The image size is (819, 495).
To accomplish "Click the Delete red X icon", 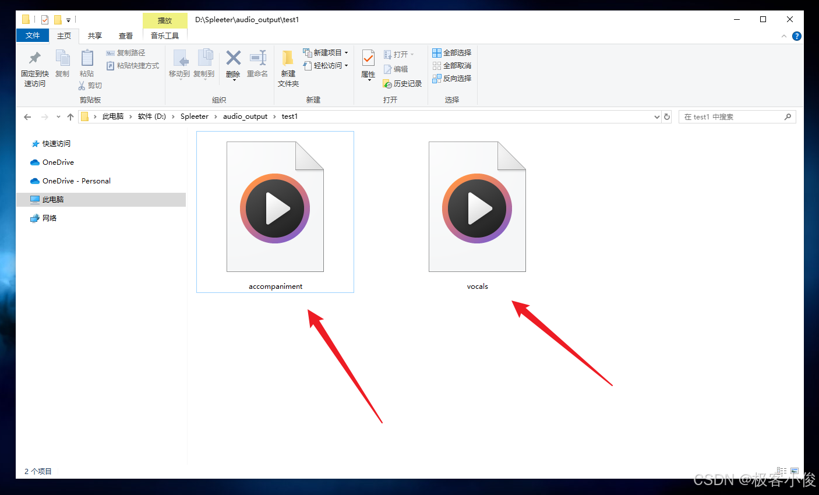I will click(x=233, y=58).
